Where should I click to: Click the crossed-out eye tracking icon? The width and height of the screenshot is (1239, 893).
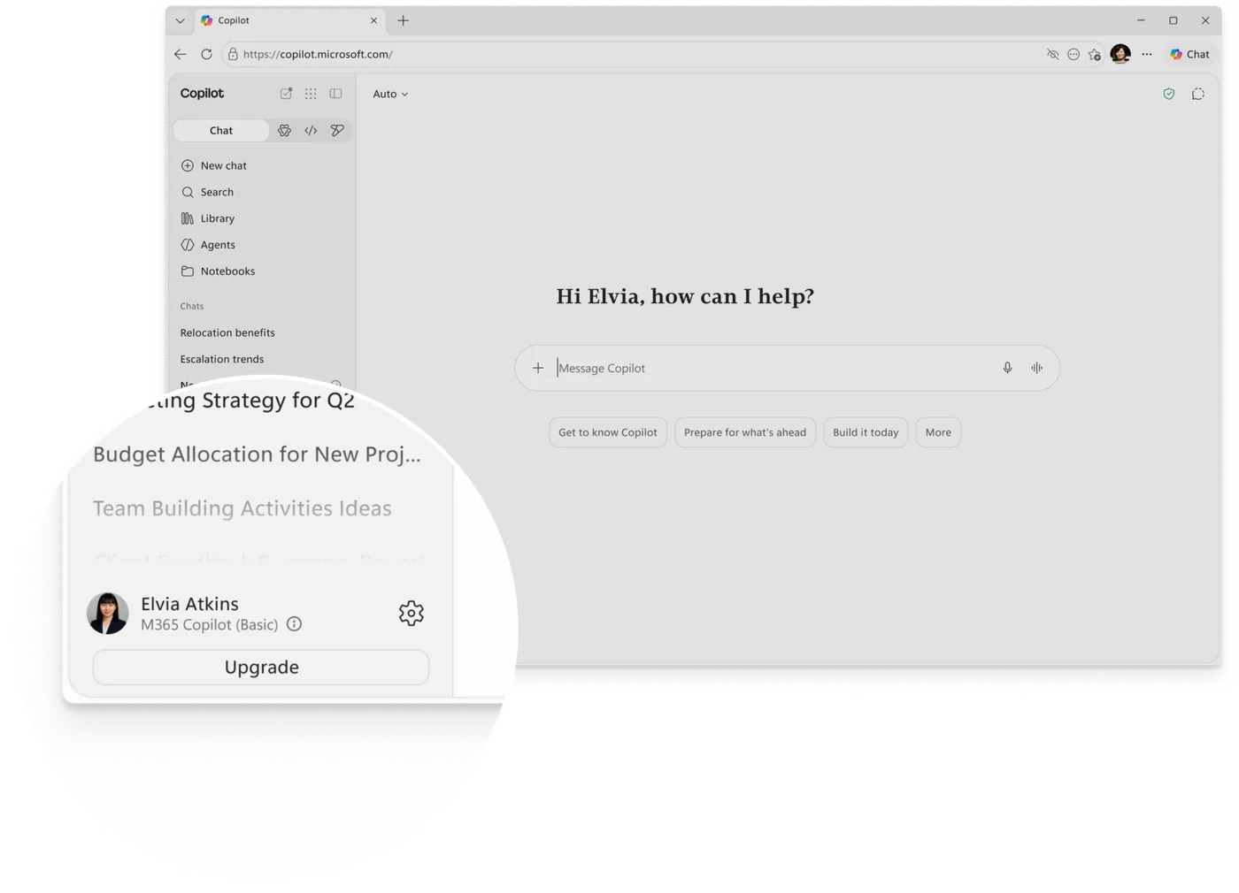tap(1052, 54)
